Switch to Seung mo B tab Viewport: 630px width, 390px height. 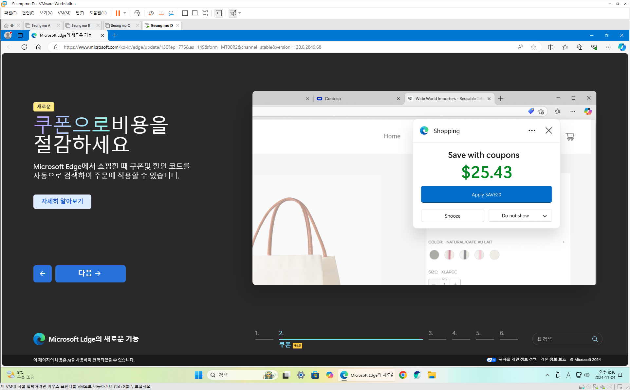point(81,25)
